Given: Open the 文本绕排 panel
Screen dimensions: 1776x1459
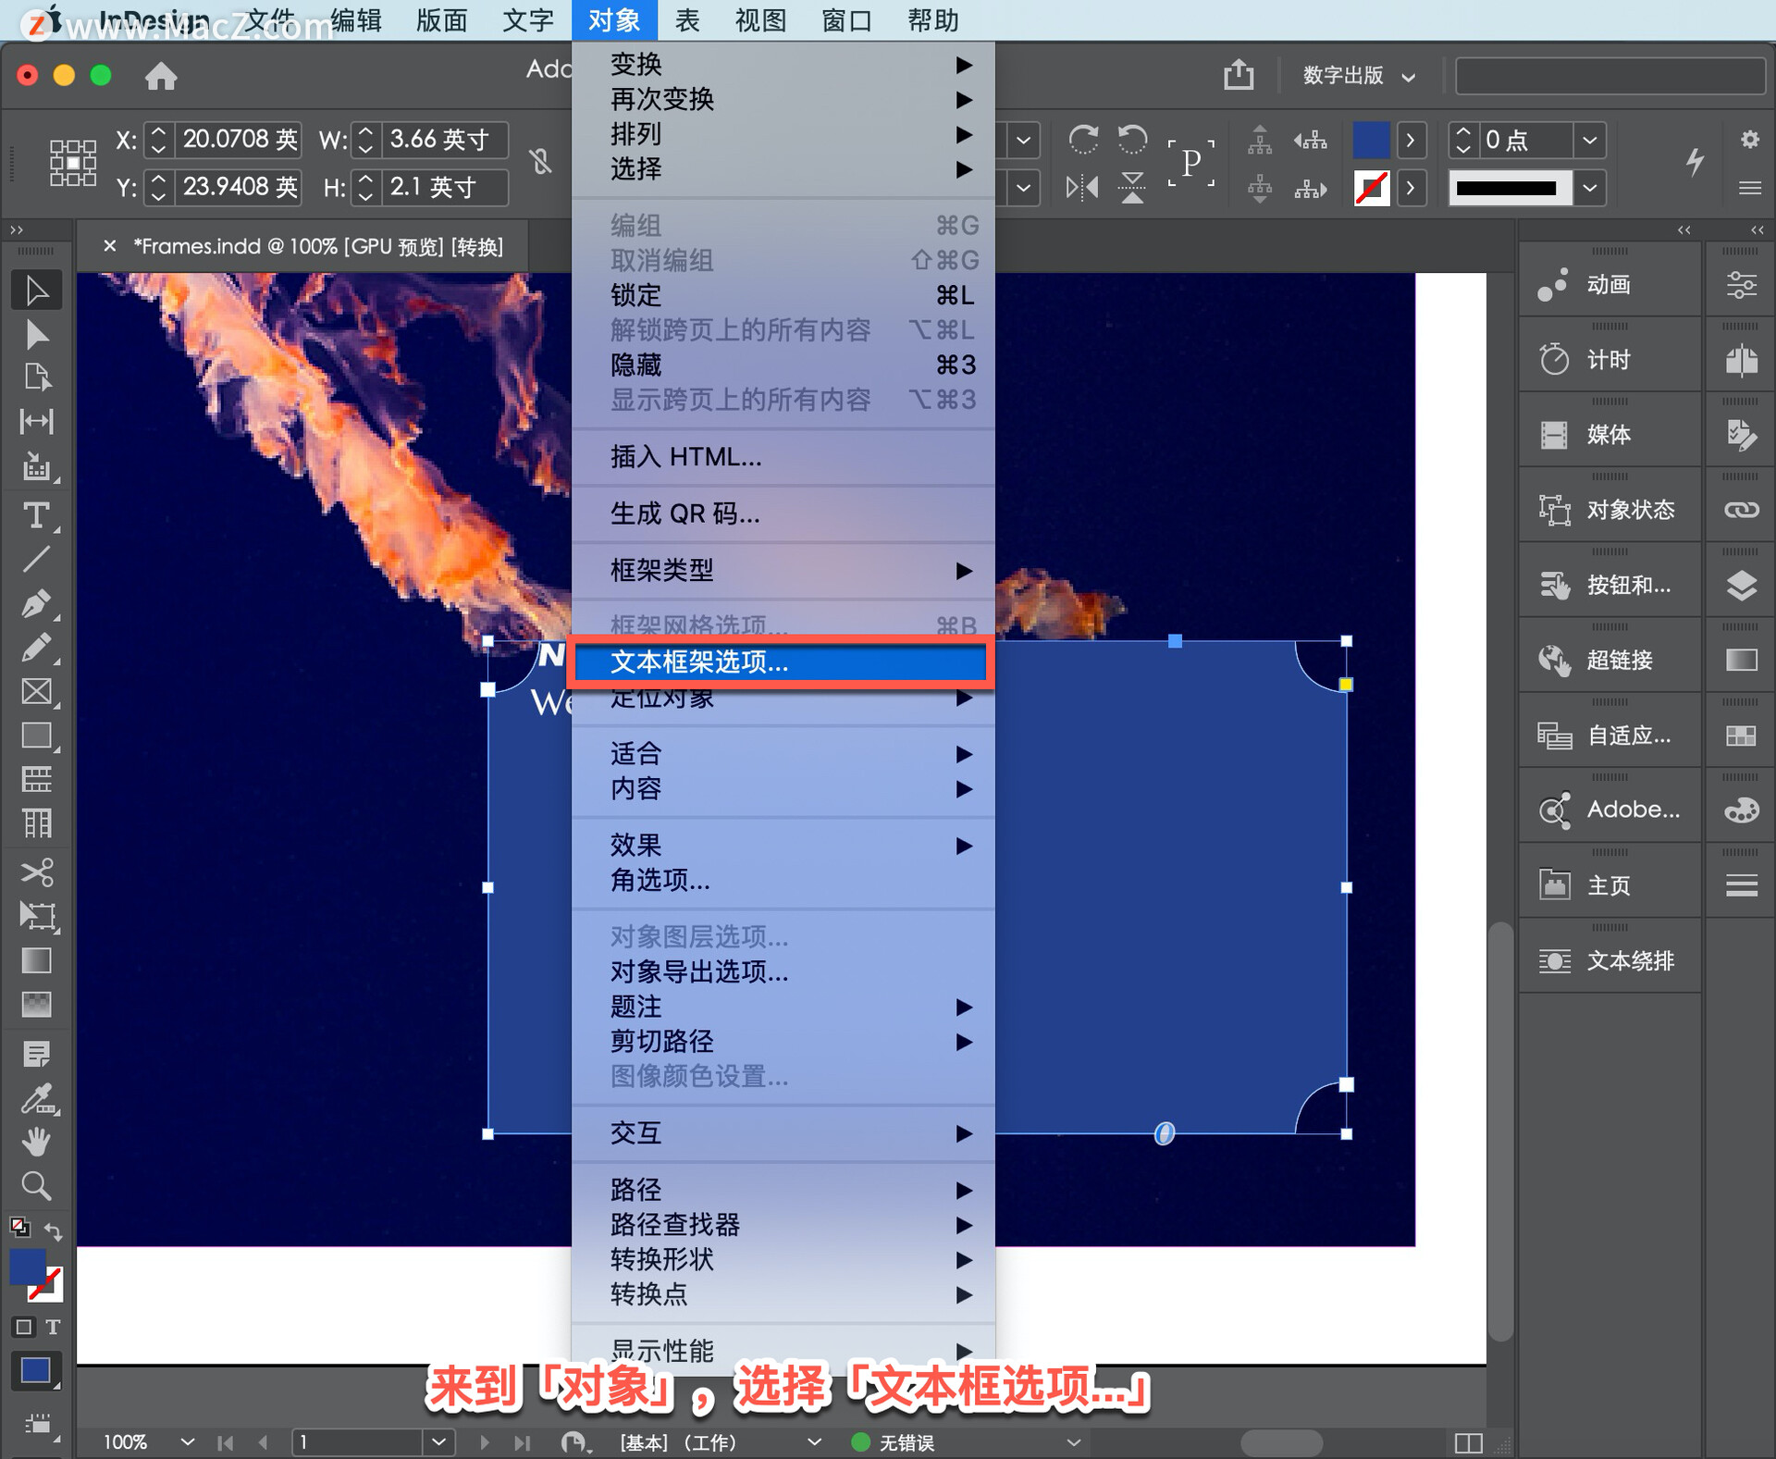Looking at the screenshot, I should (1609, 960).
